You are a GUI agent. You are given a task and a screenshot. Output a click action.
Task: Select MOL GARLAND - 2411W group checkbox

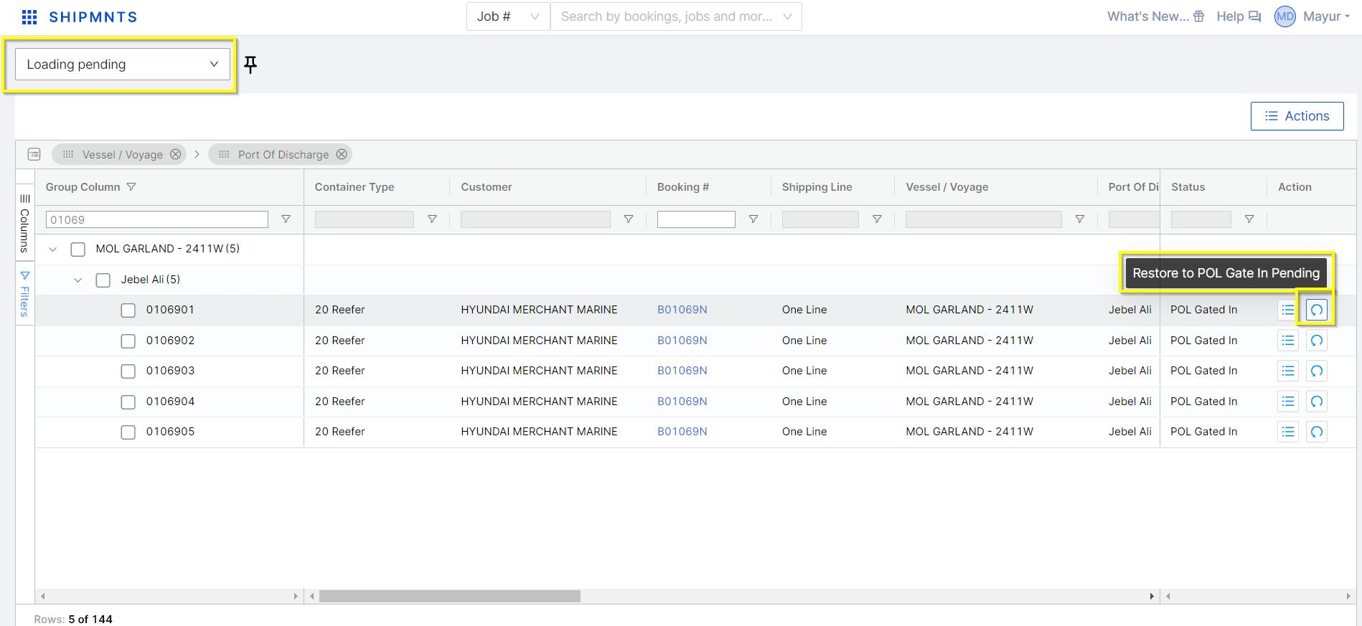(78, 249)
